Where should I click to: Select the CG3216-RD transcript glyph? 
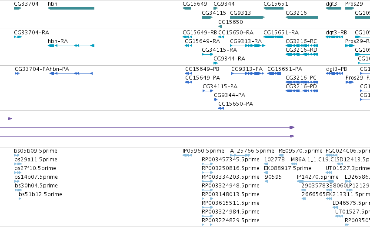click(302, 54)
